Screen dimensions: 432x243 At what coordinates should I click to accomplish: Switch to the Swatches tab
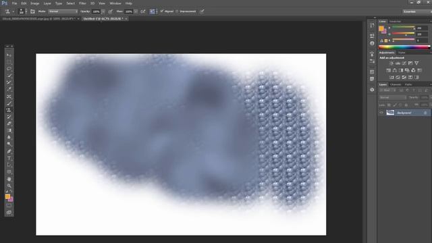point(395,22)
